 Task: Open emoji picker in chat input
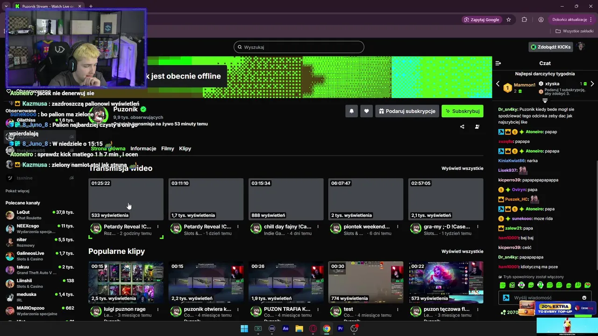point(584,298)
